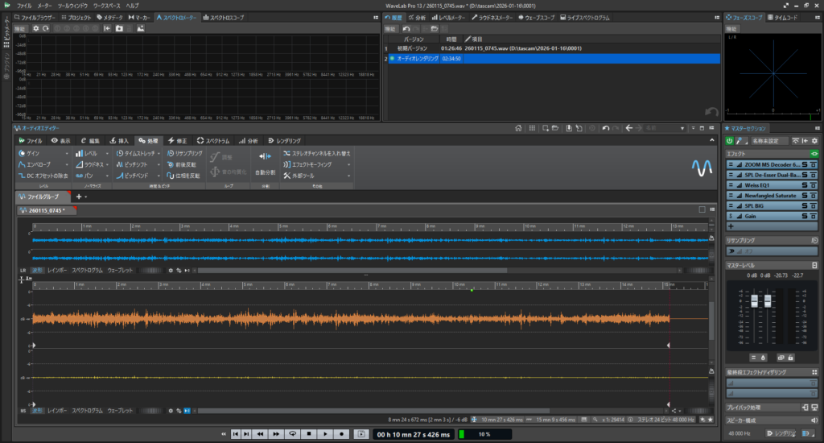Click the ゲイン (Gain) tool

[x=34, y=153]
